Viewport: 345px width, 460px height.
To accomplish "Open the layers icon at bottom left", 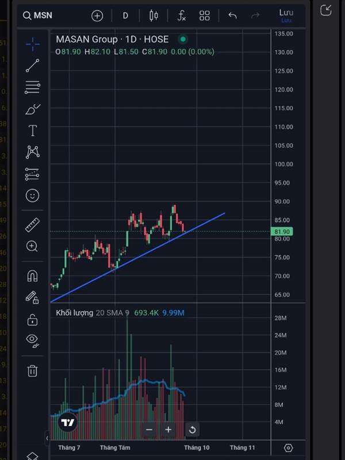I will coord(32,457).
